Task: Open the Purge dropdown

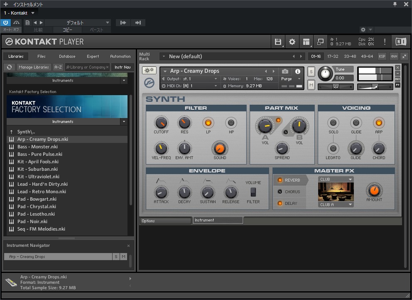Action: tap(291, 79)
